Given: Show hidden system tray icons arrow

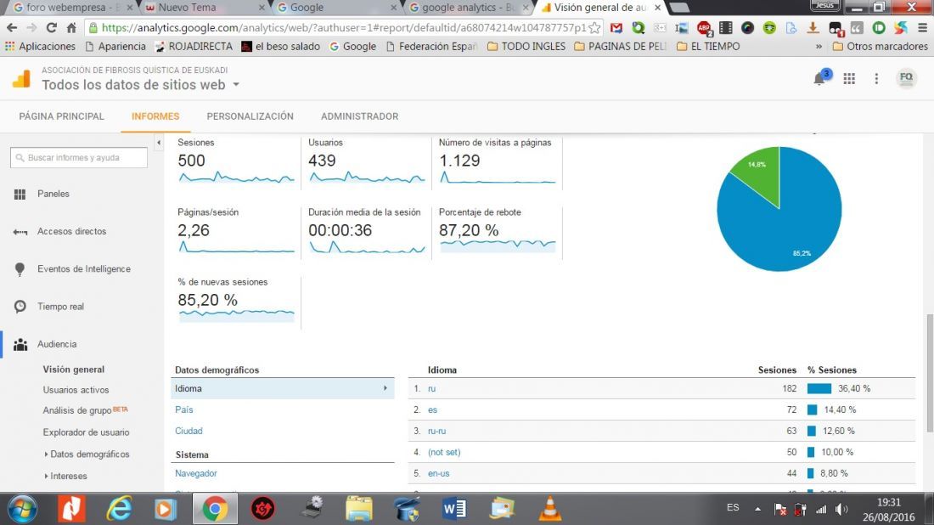Looking at the screenshot, I should (757, 509).
